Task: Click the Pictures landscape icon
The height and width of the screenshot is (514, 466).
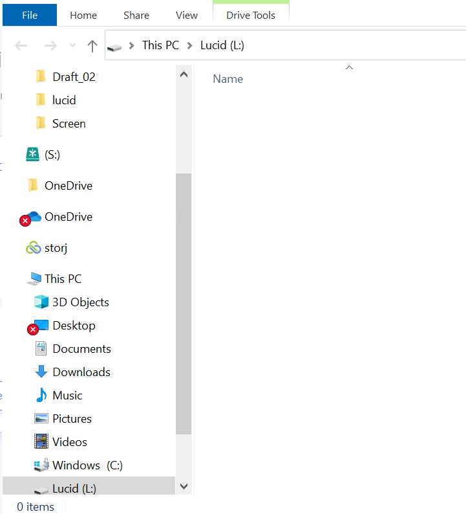Action: 41,419
